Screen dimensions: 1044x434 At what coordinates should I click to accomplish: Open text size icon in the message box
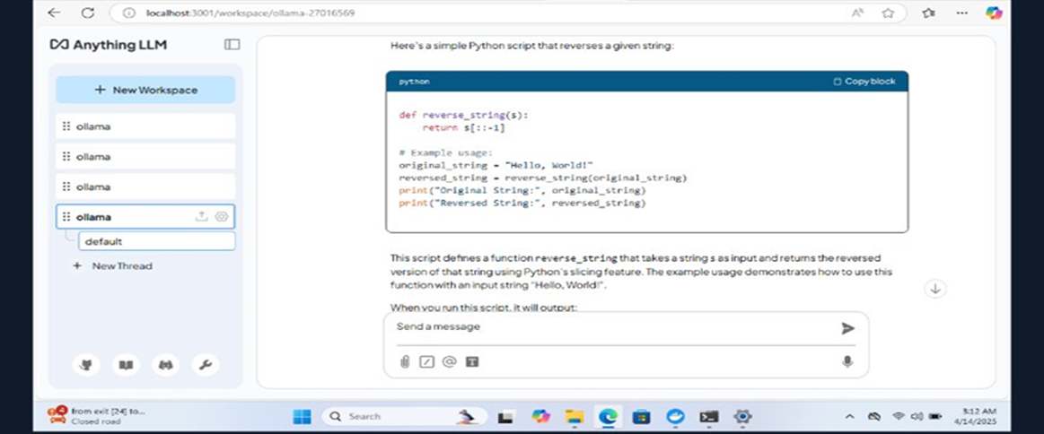coord(472,362)
